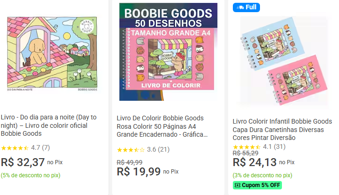Click the '3% de desconto no pix' text
Viewport: 339px width, 195px height.
pos(262,175)
